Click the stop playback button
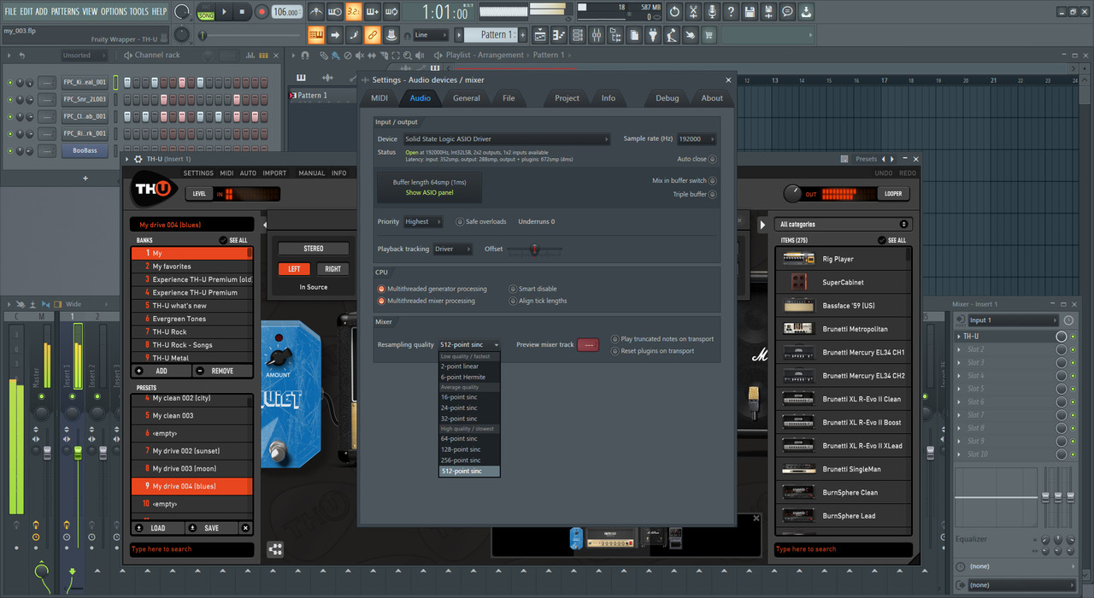The height and width of the screenshot is (598, 1094). [242, 12]
